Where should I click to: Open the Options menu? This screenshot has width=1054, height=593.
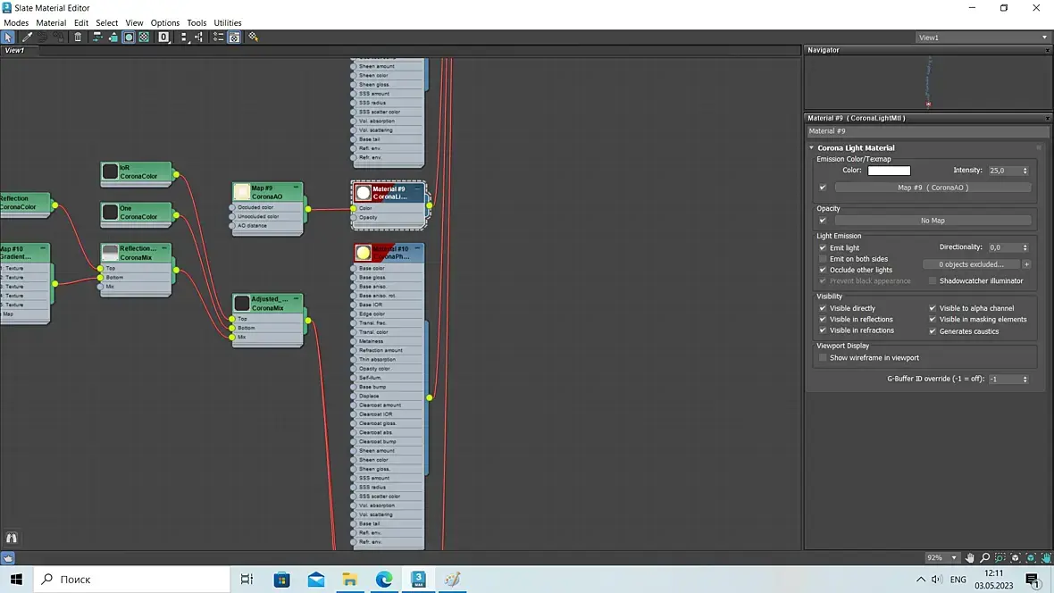[164, 23]
